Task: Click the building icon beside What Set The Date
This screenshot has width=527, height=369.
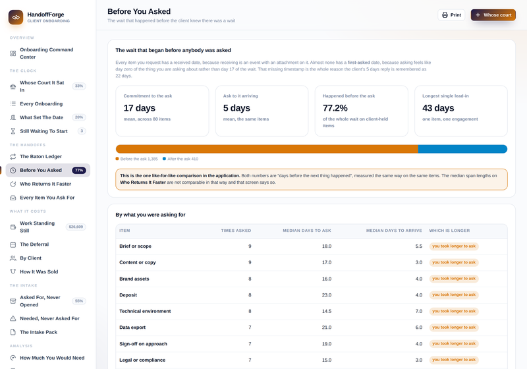Action: pyautogui.click(x=13, y=118)
